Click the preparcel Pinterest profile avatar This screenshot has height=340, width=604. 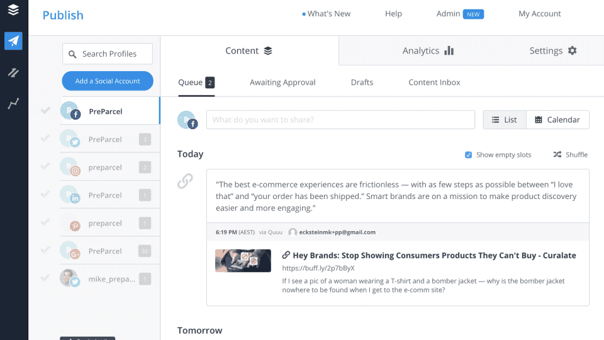click(x=70, y=223)
